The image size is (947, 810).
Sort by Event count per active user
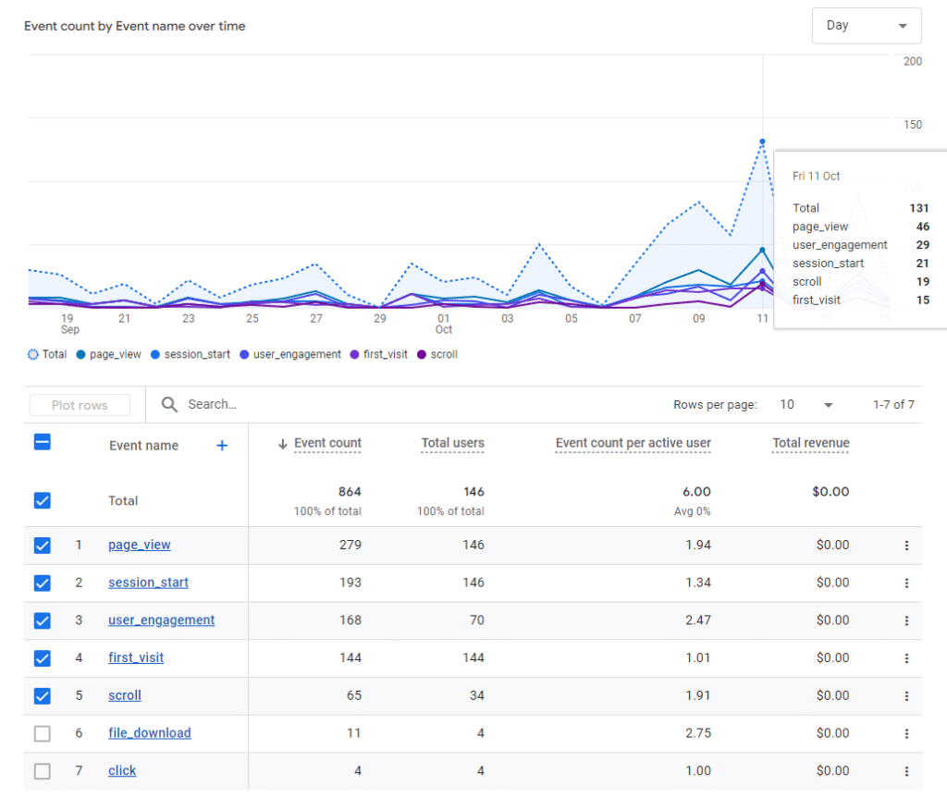click(x=633, y=443)
